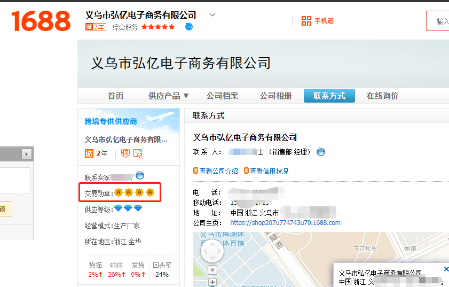The height and width of the screenshot is (287, 449).
Task: Click the 跨境专供供应商 banner
Action: [x=129, y=121]
